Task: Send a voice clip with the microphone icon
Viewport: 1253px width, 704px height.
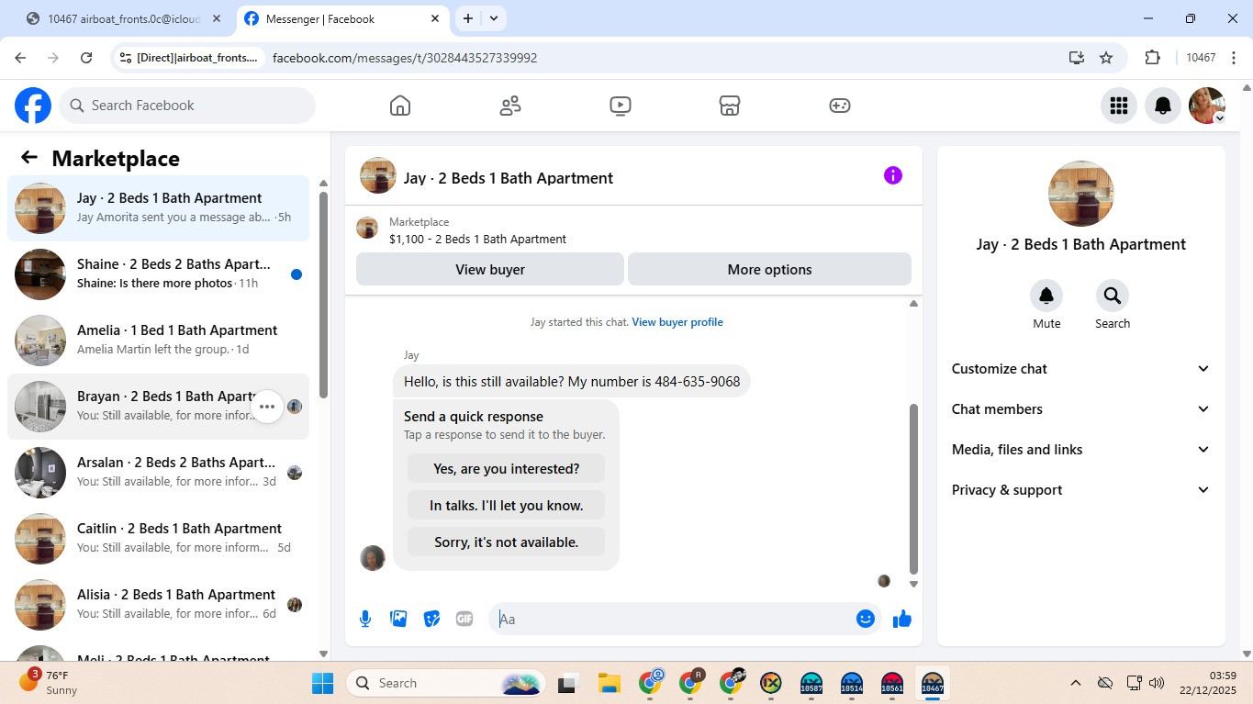Action: 365,619
